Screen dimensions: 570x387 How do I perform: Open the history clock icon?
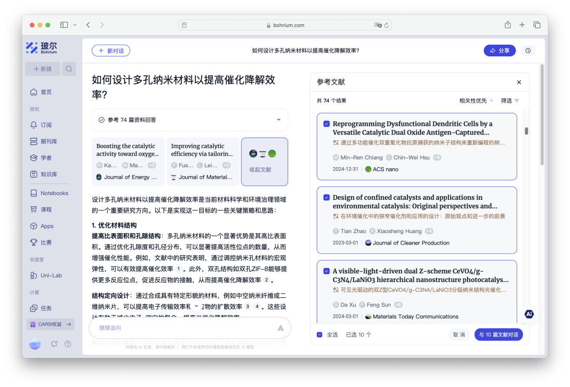tap(528, 51)
